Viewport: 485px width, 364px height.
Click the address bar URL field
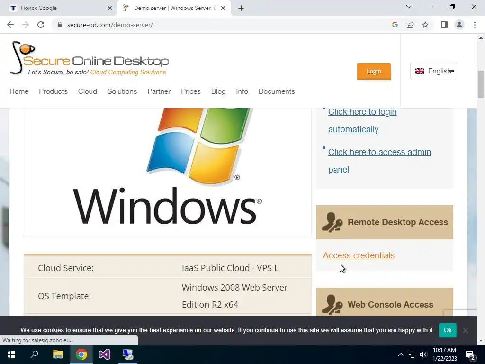coord(223,25)
